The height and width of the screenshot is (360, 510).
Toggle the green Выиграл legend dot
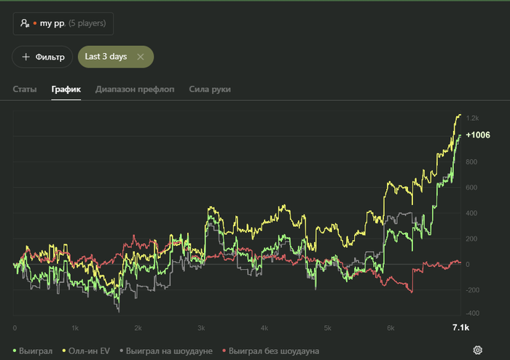pos(15,351)
